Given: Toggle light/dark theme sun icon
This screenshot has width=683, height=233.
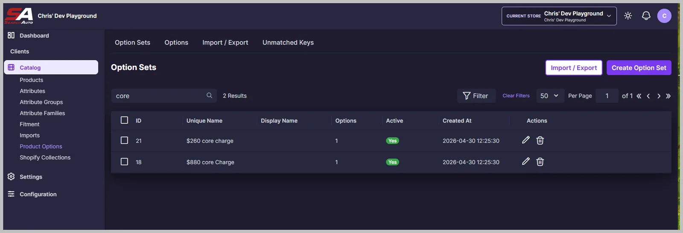Looking at the screenshot, I should (628, 16).
